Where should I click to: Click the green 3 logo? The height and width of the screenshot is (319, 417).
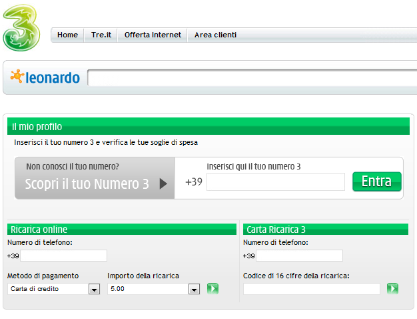coord(21,28)
